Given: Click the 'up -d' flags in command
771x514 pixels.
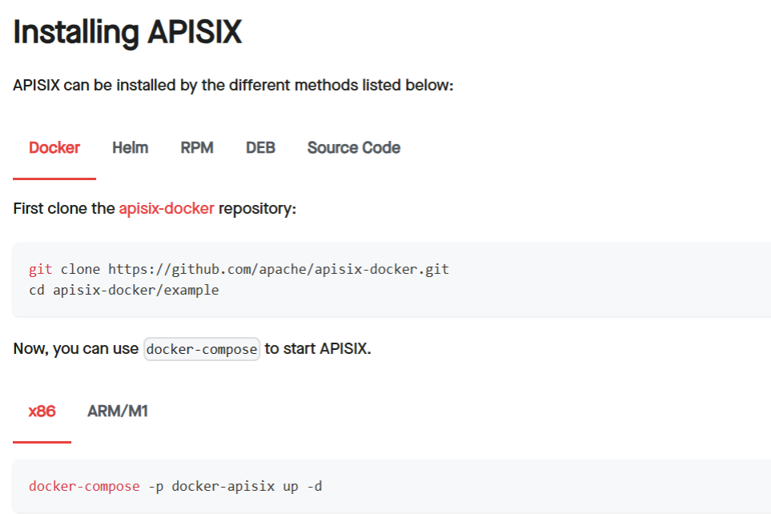Looking at the screenshot, I should coord(303,487).
